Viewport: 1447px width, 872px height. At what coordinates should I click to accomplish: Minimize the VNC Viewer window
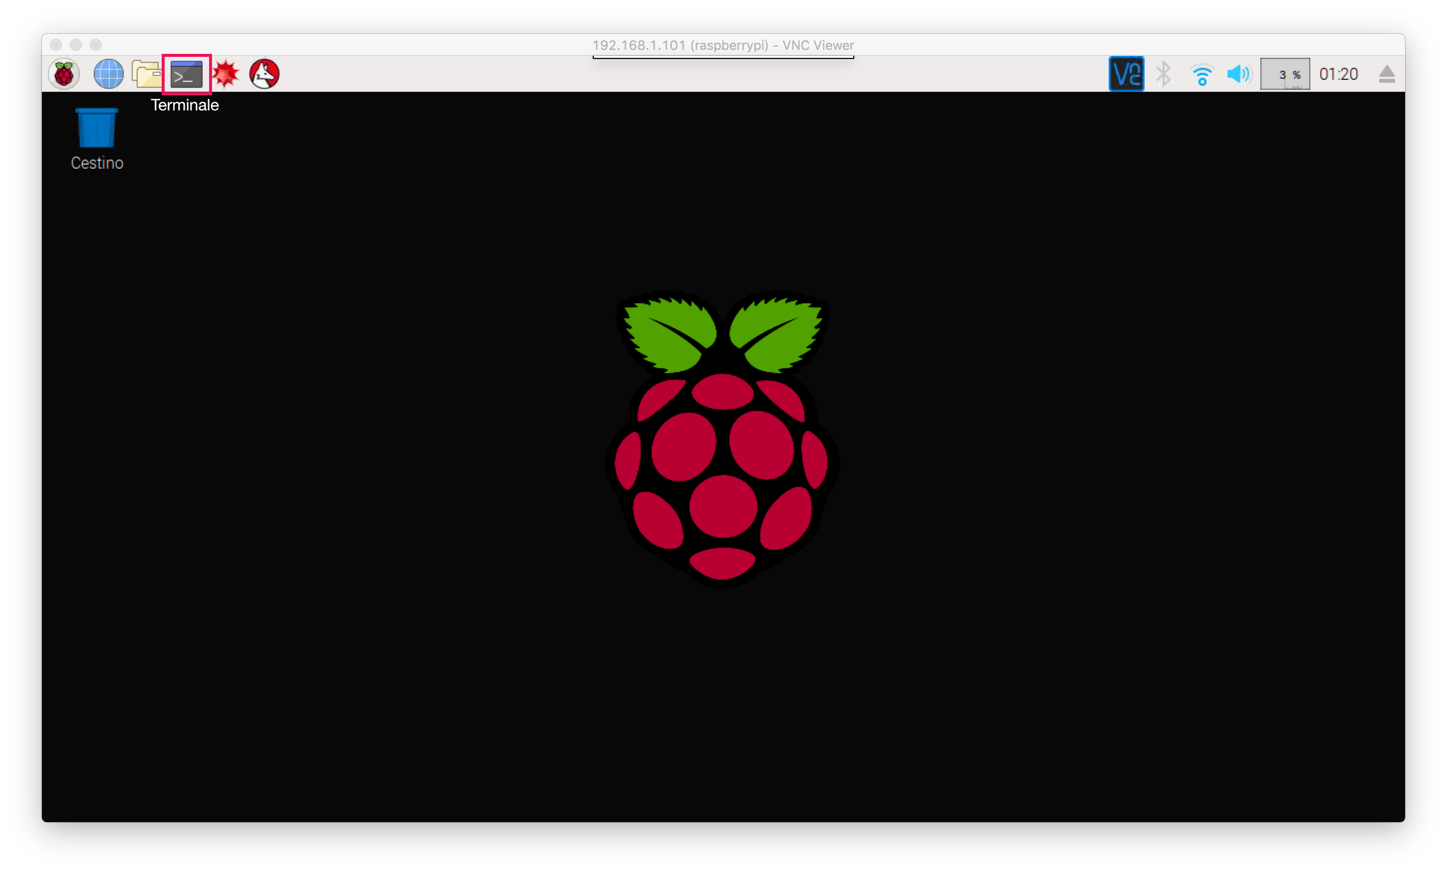[x=76, y=44]
